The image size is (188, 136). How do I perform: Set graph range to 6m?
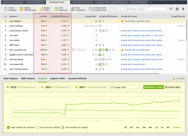click(150, 128)
